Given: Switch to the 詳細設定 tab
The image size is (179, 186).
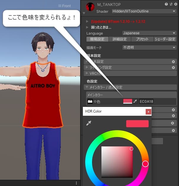Looking at the screenshot, I should (x=120, y=39).
